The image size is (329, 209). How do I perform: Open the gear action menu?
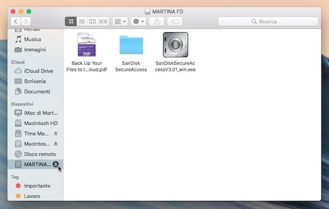[x=138, y=22]
